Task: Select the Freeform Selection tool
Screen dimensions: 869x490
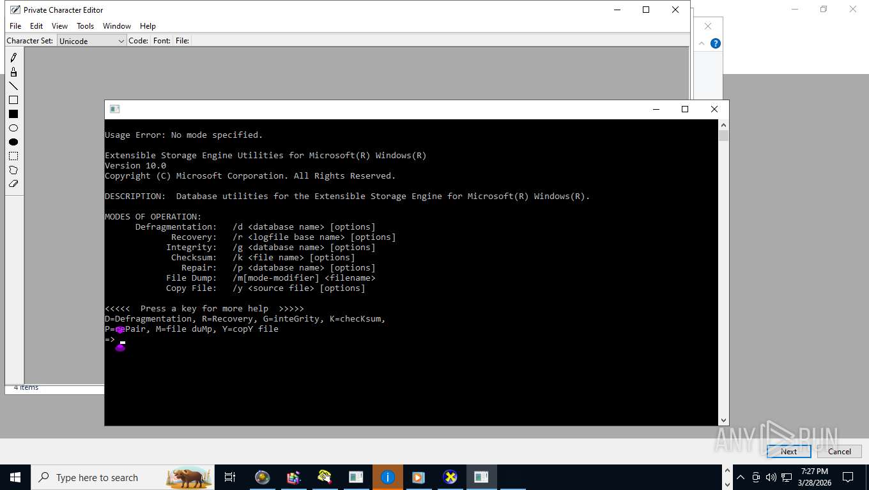Action: point(13,170)
